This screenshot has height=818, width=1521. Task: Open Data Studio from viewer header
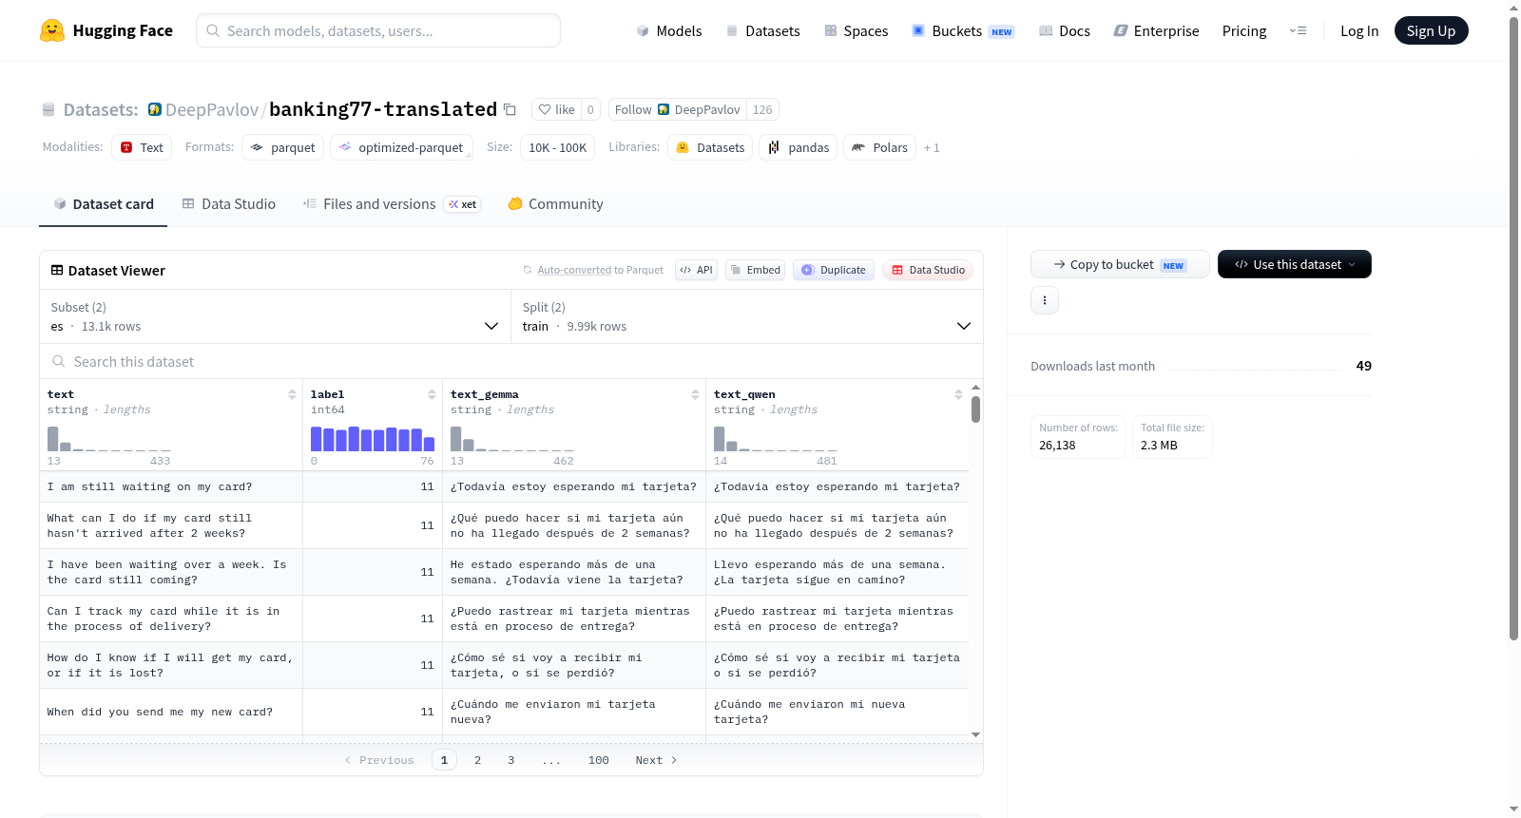(x=928, y=270)
